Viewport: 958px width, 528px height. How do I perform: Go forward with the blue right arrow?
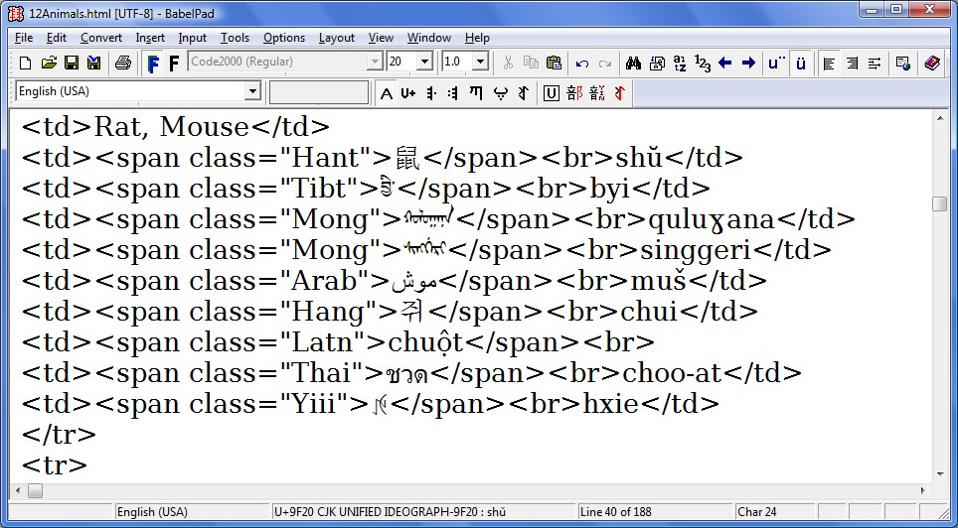point(748,63)
